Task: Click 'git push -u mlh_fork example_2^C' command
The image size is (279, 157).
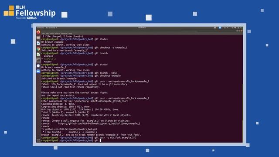Action: point(115,138)
